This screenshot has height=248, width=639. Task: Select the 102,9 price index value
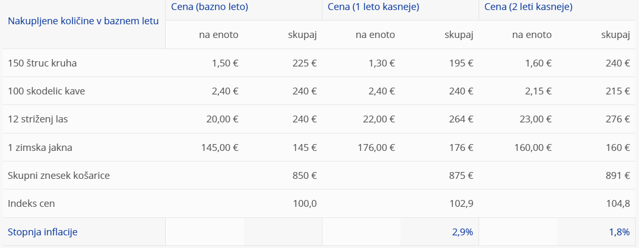(x=462, y=204)
